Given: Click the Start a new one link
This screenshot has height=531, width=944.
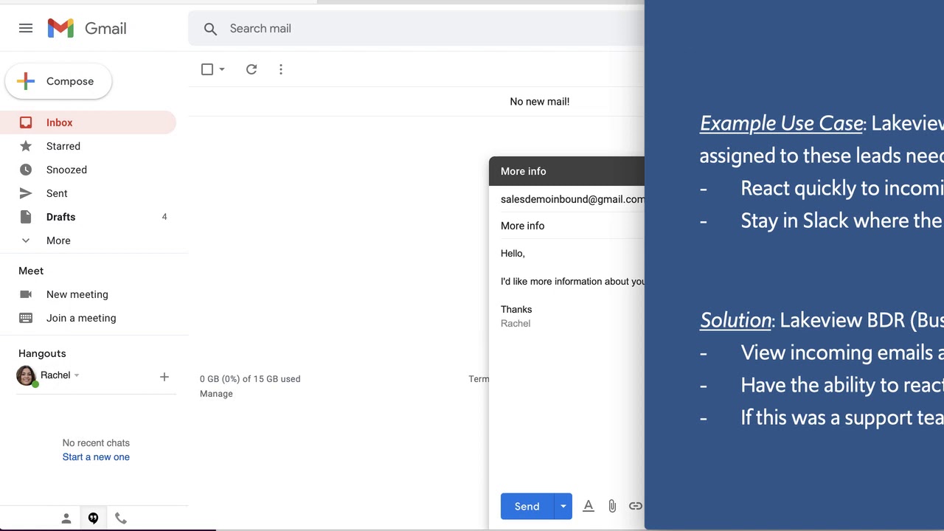Looking at the screenshot, I should pos(96,457).
